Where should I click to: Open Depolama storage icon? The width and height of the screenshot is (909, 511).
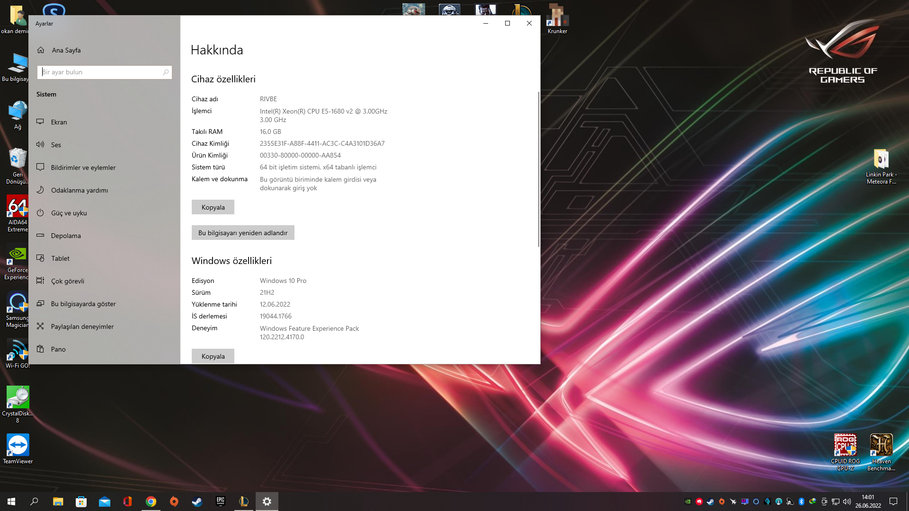click(x=41, y=235)
